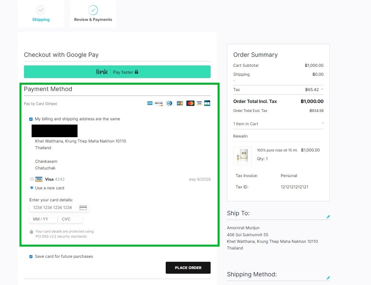Select Use a new card option
This screenshot has width=371, height=285.
click(32, 188)
